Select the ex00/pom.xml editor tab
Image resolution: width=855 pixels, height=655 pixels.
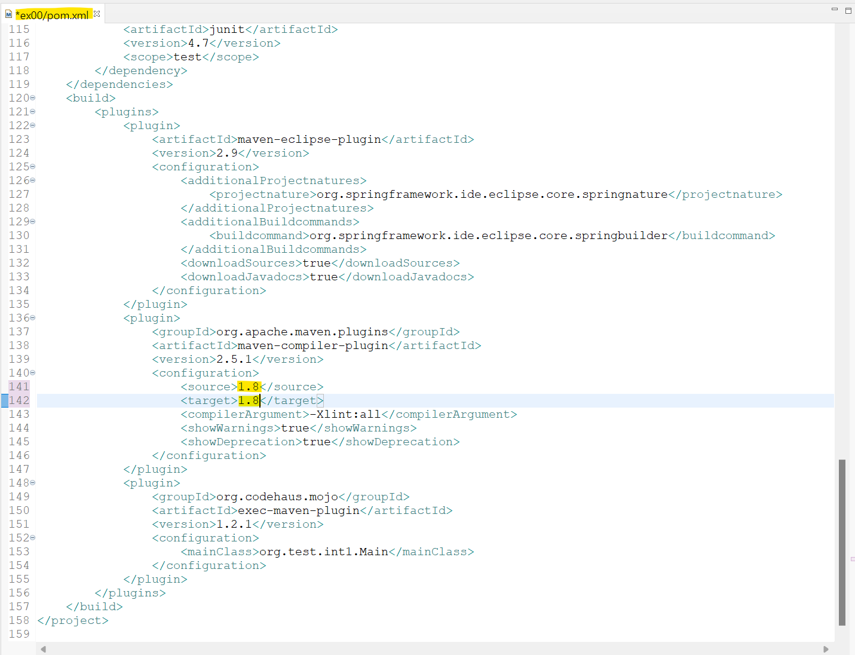coord(53,14)
